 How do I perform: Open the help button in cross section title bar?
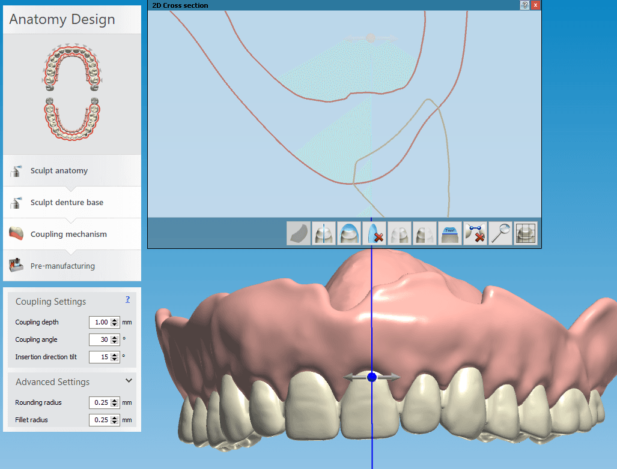tap(524, 5)
